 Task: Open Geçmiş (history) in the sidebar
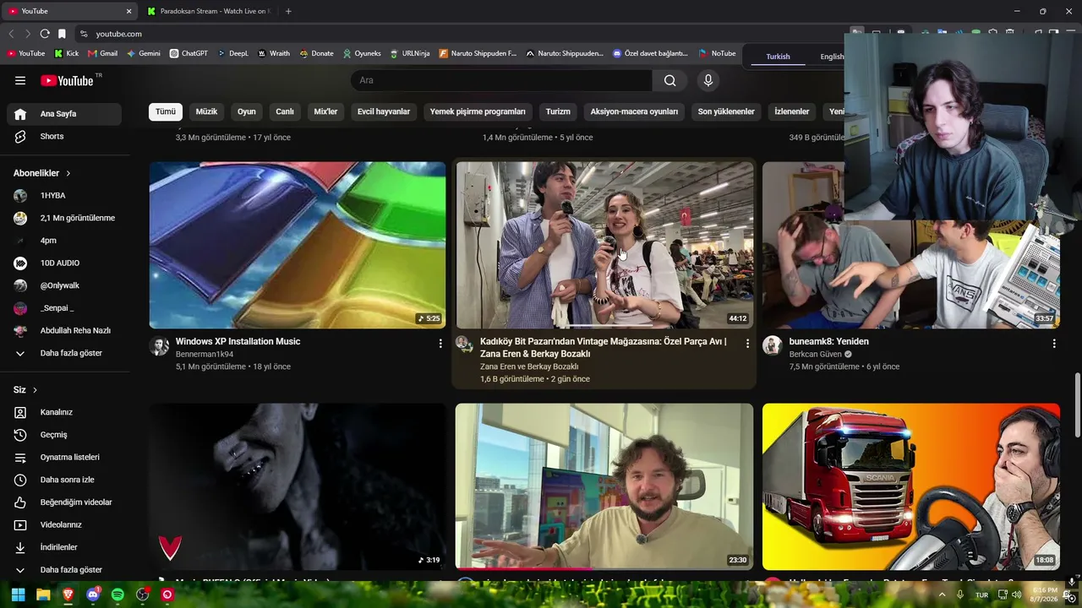click(x=64, y=435)
